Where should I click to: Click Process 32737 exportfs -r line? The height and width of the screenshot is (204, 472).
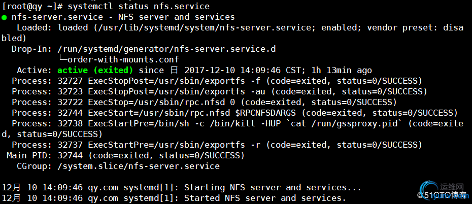pyautogui.click(x=217, y=145)
